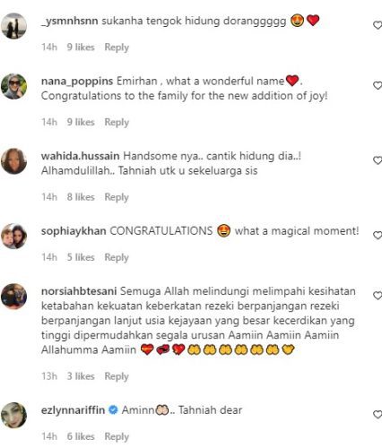382x448 pixels.
Task: Open sophiaykhan profile picture
Action: coord(13,237)
